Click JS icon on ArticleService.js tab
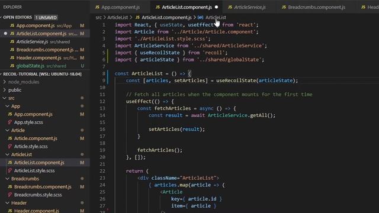379x213 pixels. pos(230,7)
